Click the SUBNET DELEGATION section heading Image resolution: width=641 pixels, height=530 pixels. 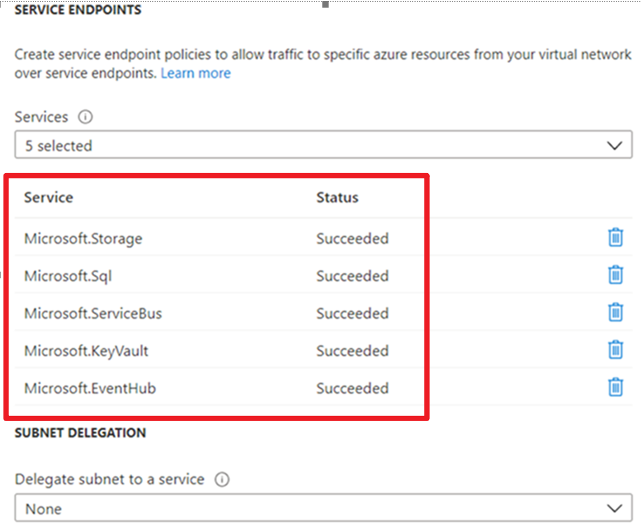tap(80, 433)
